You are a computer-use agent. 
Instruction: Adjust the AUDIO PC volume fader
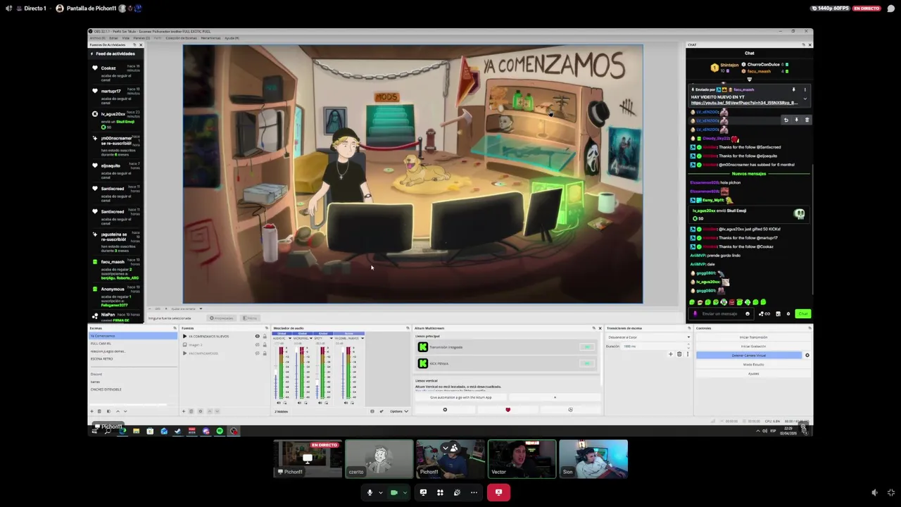[275, 373]
